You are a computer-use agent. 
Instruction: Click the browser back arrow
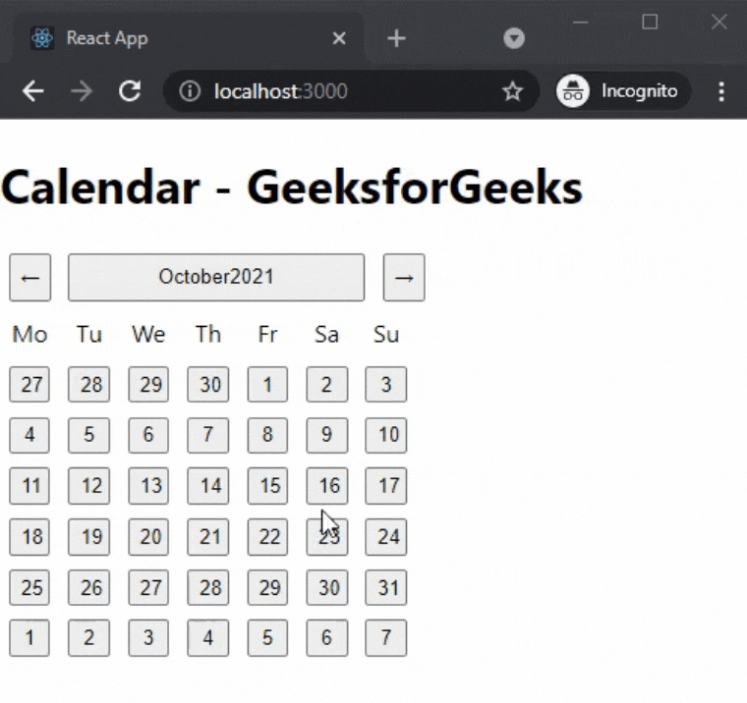point(33,91)
